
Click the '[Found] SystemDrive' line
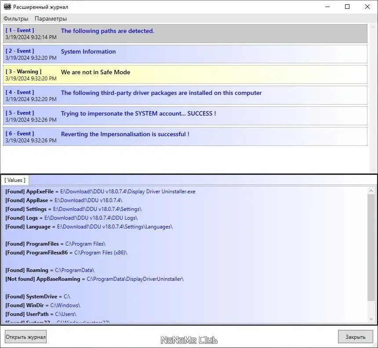point(38,297)
